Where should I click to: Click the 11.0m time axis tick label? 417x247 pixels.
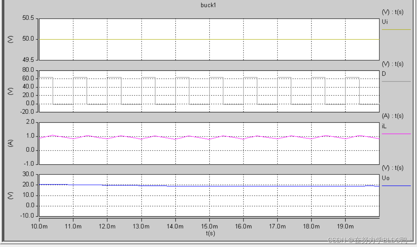point(73,226)
